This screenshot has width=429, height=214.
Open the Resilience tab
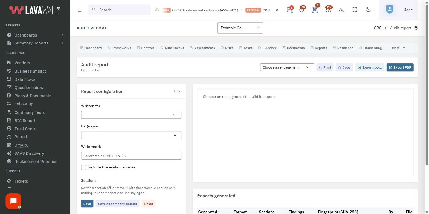pyautogui.click(x=343, y=48)
